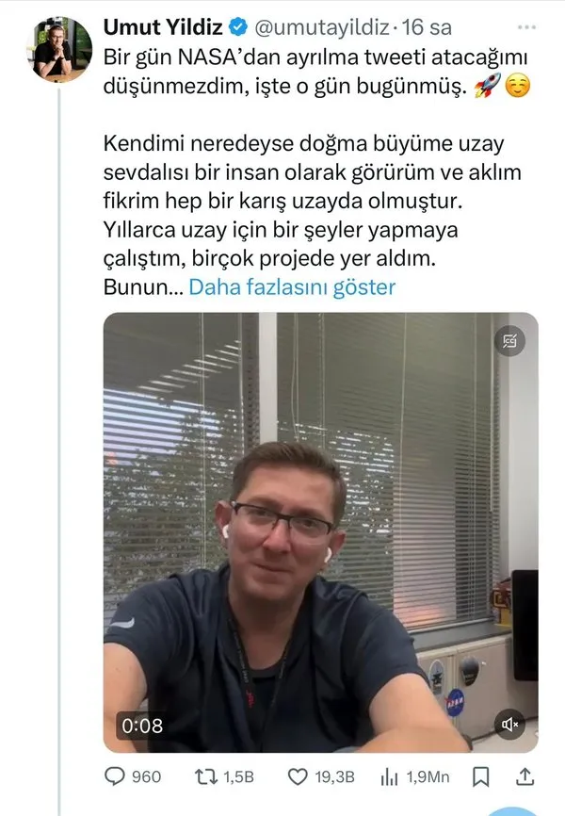
Task: Click the @umutayildiz handle
Action: (321, 27)
